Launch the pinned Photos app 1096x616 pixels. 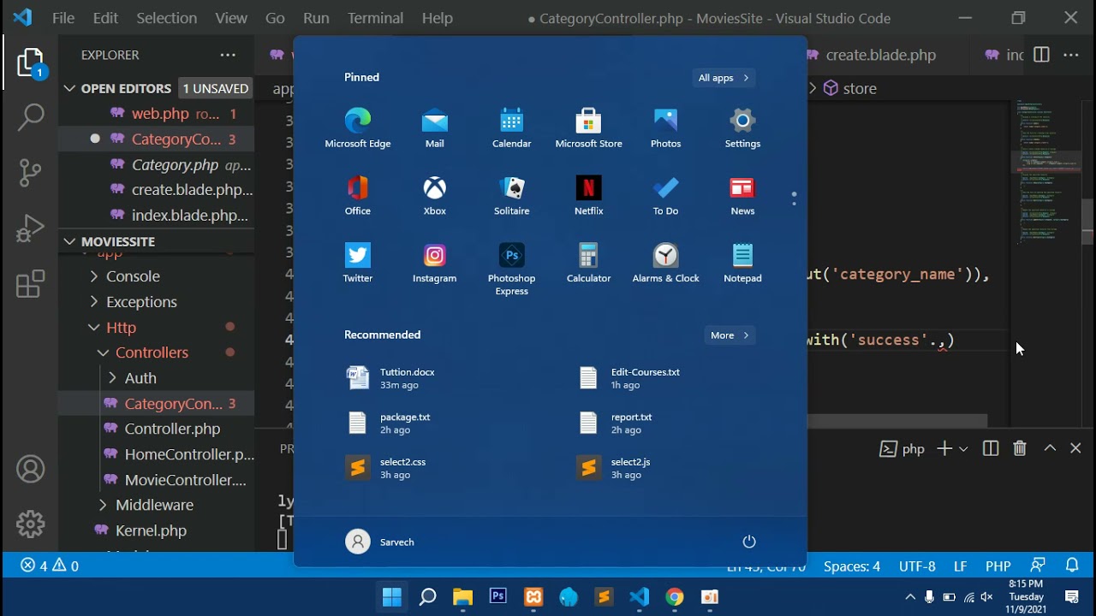tap(666, 128)
